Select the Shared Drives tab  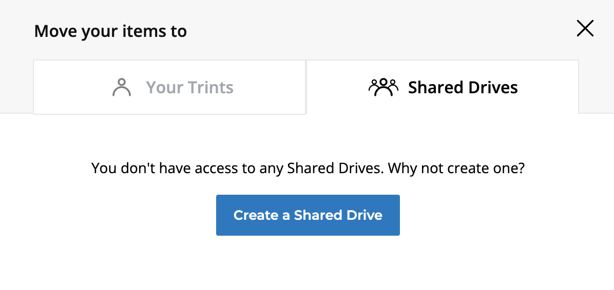coord(443,88)
